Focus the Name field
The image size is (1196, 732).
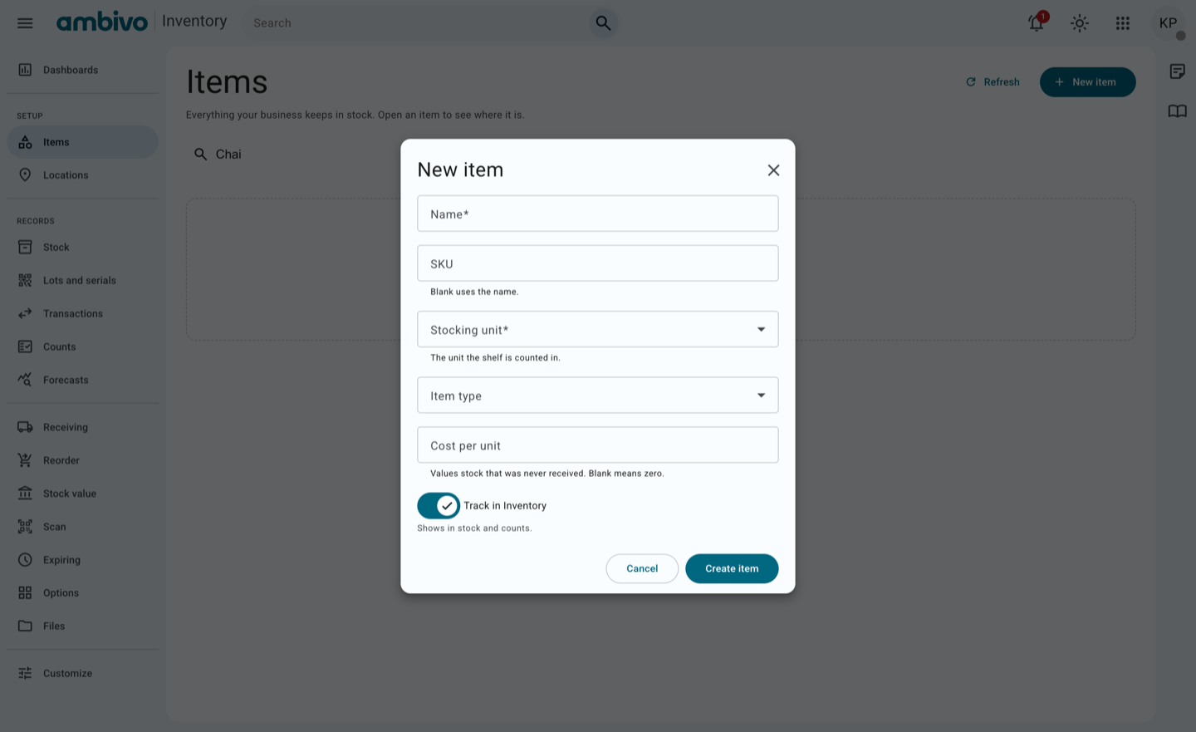pos(597,214)
